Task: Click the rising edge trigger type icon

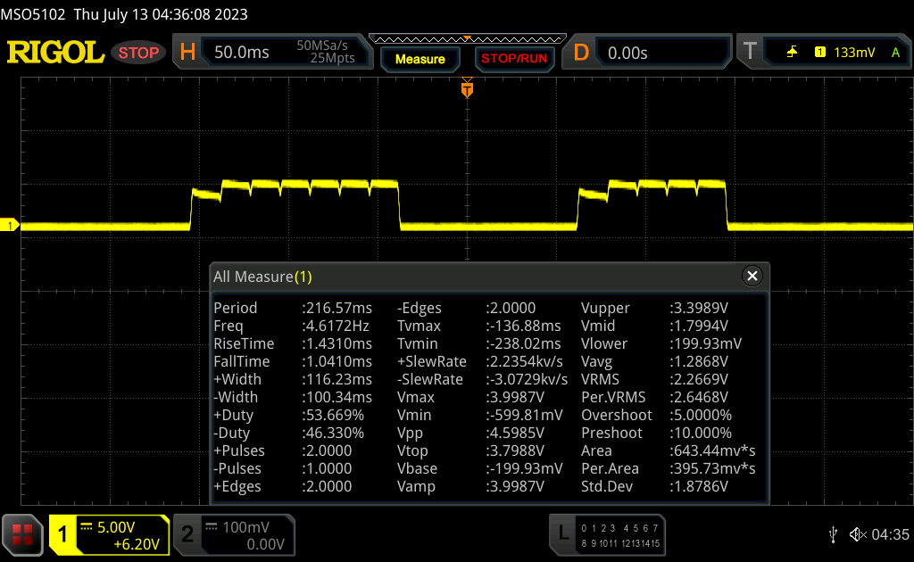Action: [792, 53]
